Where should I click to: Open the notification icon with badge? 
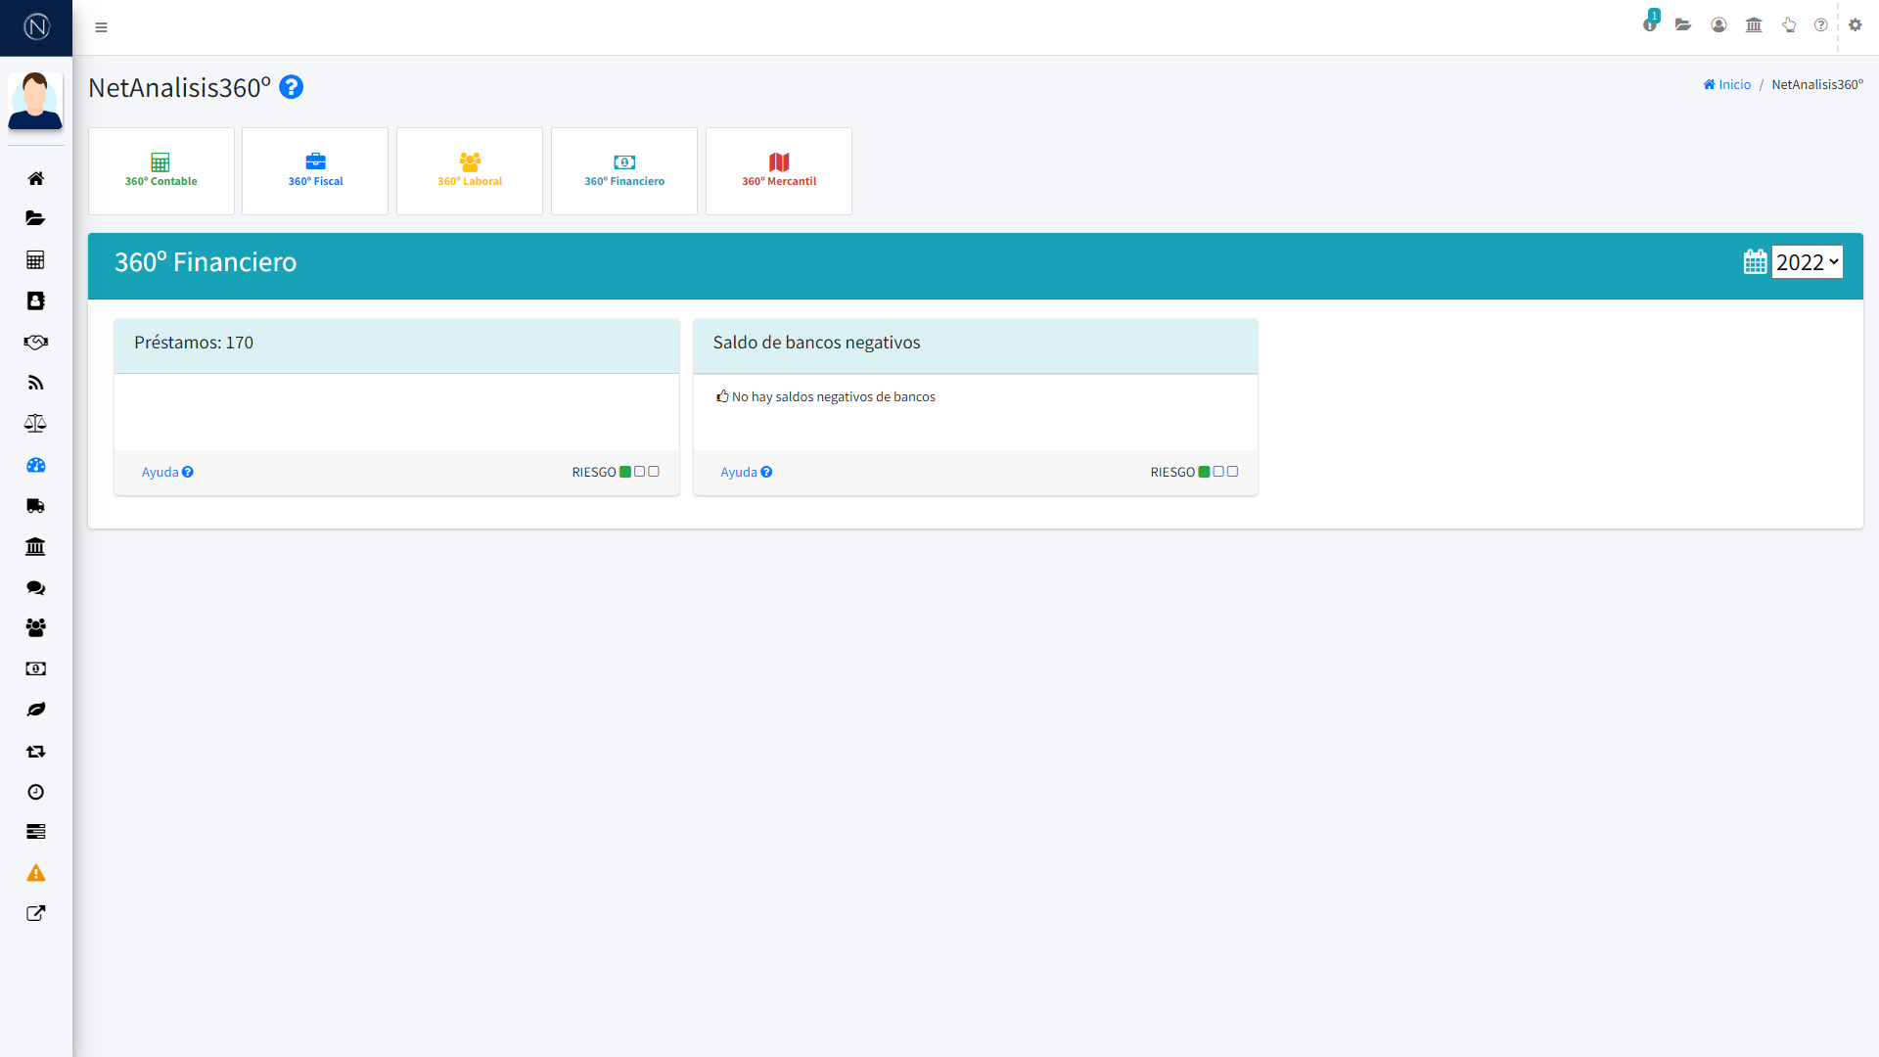[1650, 24]
